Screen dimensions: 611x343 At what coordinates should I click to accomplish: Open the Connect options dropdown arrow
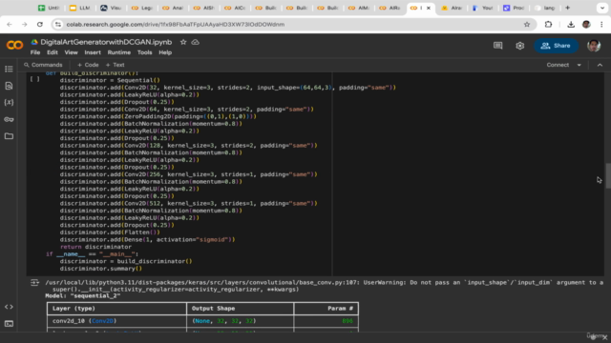point(579,65)
